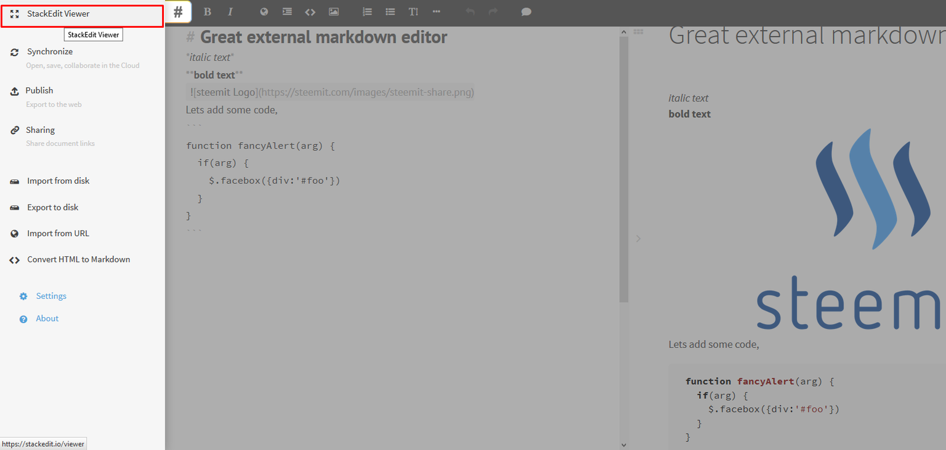Open StackEdit Viewer from the side menu

tap(82, 15)
